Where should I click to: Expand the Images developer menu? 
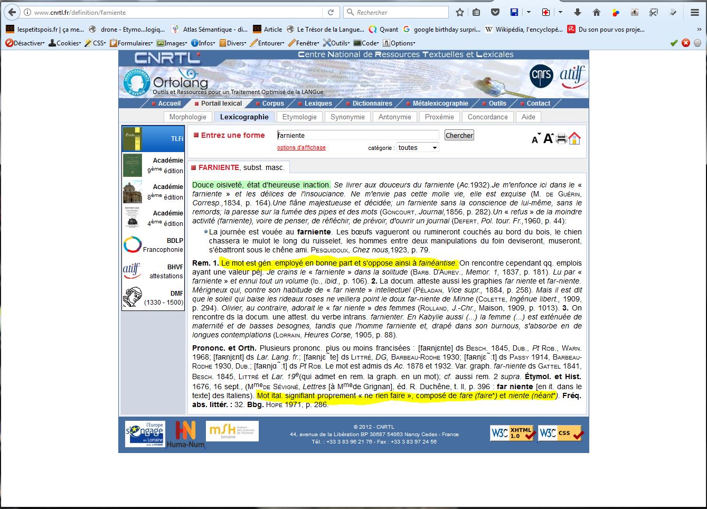coord(172,43)
